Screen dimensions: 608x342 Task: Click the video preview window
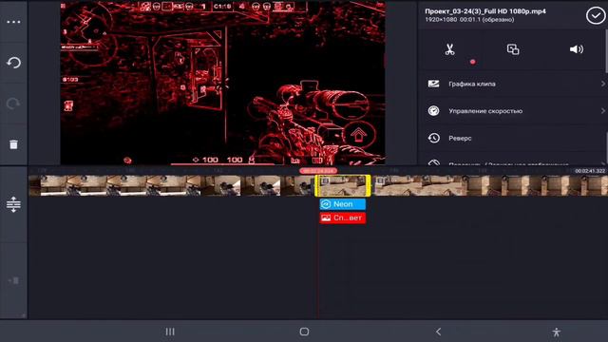click(222, 83)
